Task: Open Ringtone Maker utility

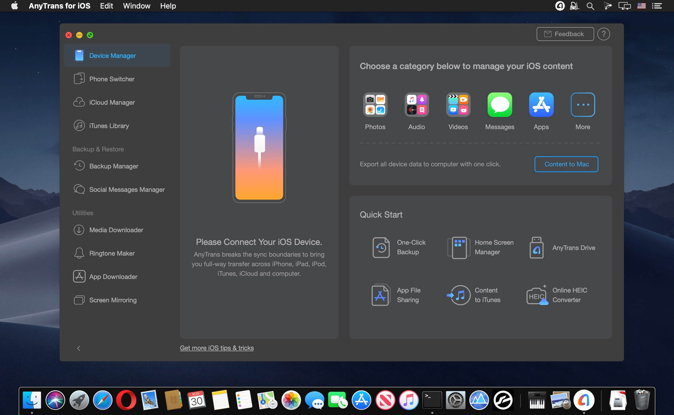Action: (x=112, y=253)
